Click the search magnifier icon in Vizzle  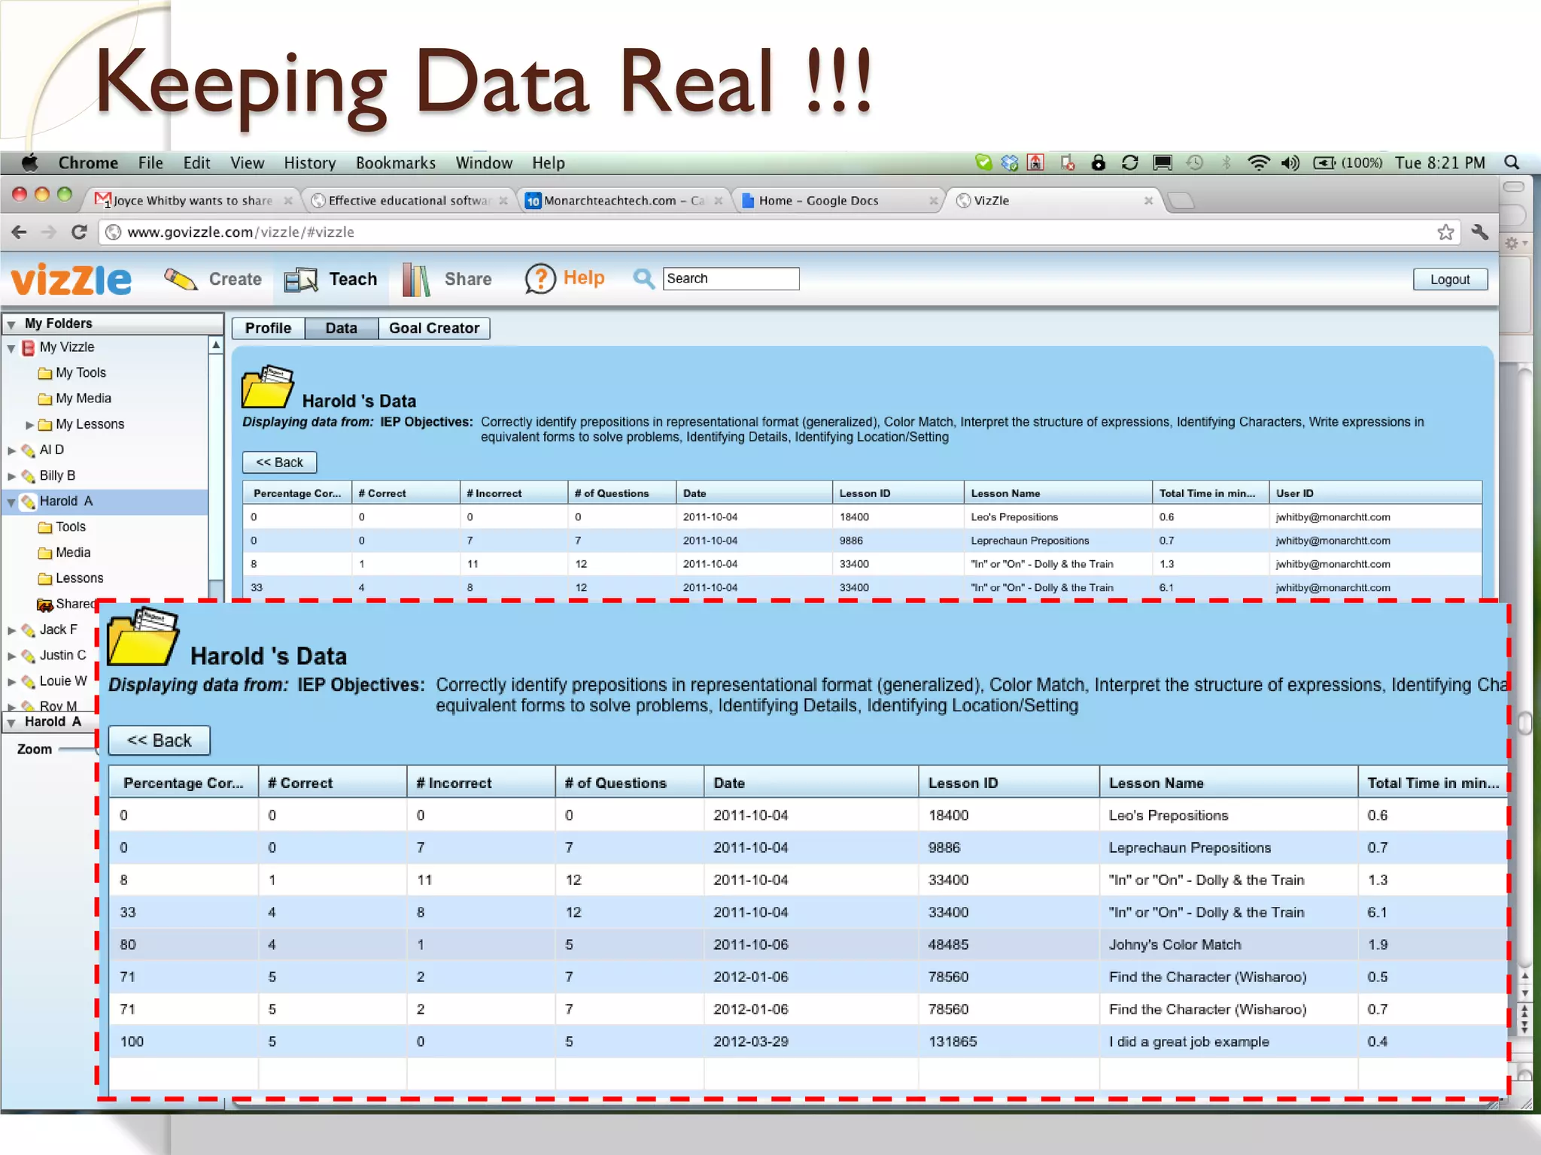point(643,279)
